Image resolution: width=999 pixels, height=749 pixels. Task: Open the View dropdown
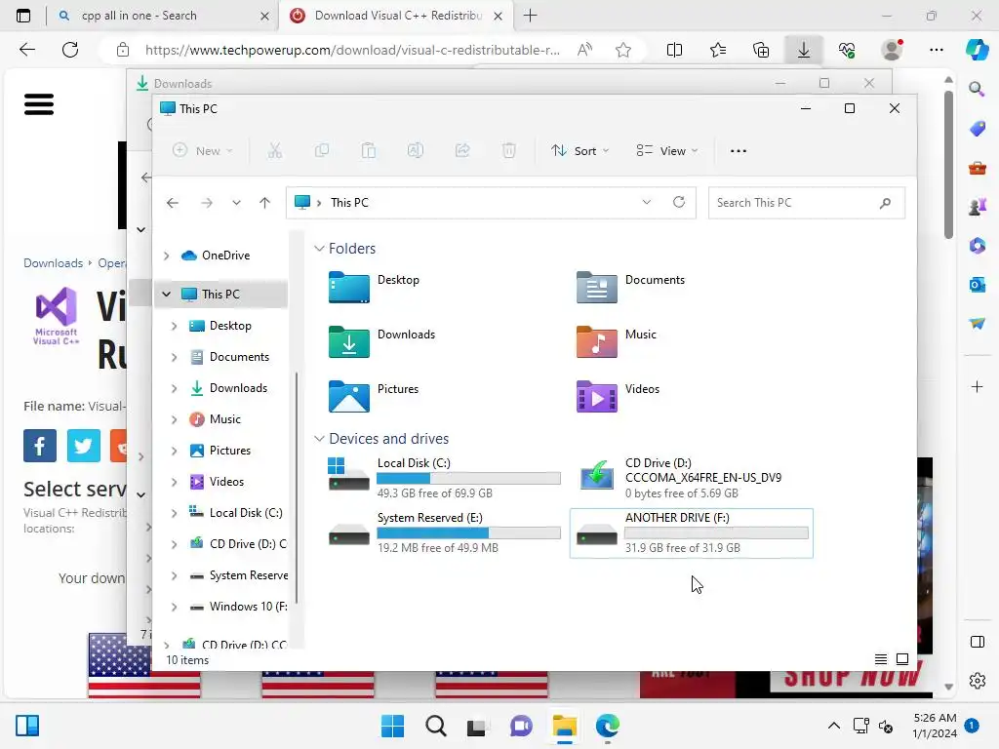667,151
